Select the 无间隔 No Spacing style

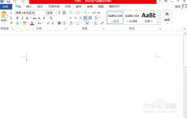coord(132,18)
